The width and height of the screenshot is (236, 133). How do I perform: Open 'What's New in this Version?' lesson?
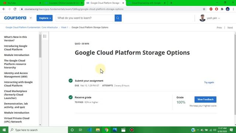click(x=15, y=38)
